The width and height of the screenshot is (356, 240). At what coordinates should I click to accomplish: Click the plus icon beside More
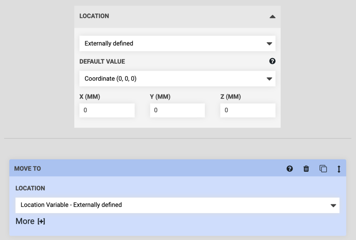(x=41, y=222)
